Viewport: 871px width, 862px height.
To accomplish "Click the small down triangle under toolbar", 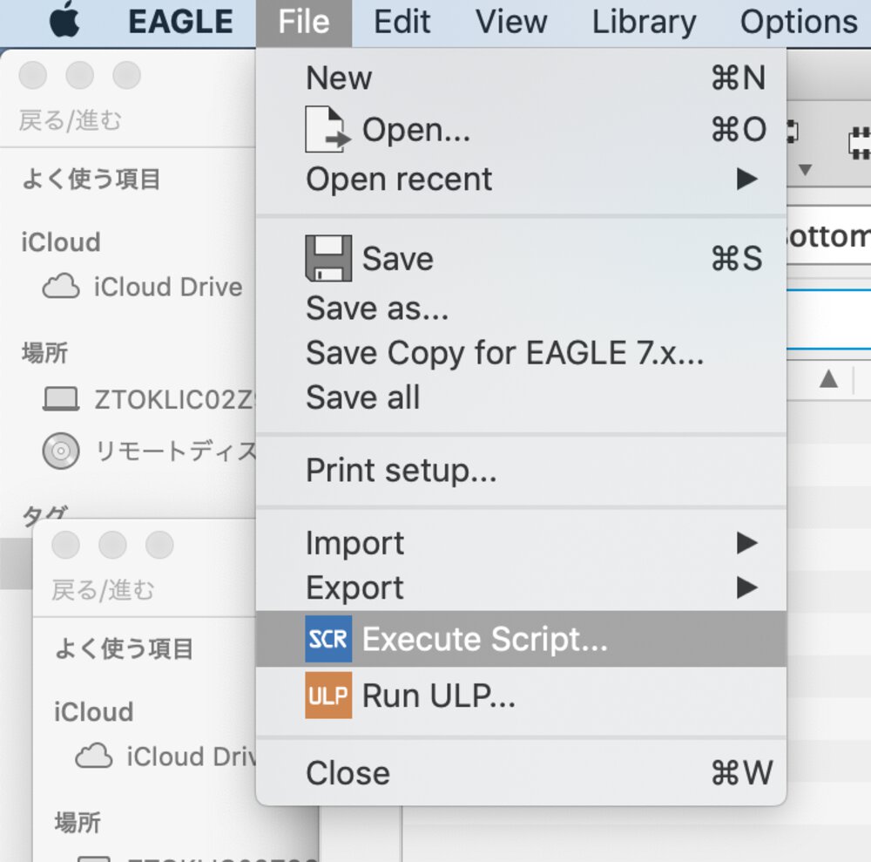I will [805, 169].
